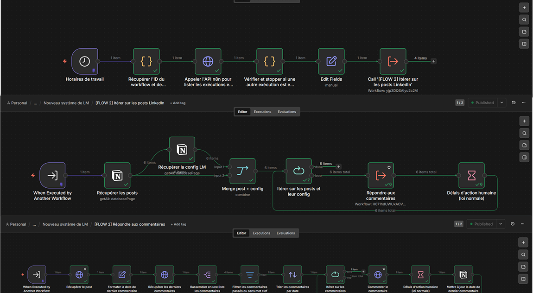Viewport: 533px width, 293px height.
Task: Go to Personal in the Itérer sur les posts LinkedIn breadcrumb
Action: pyautogui.click(x=17, y=103)
